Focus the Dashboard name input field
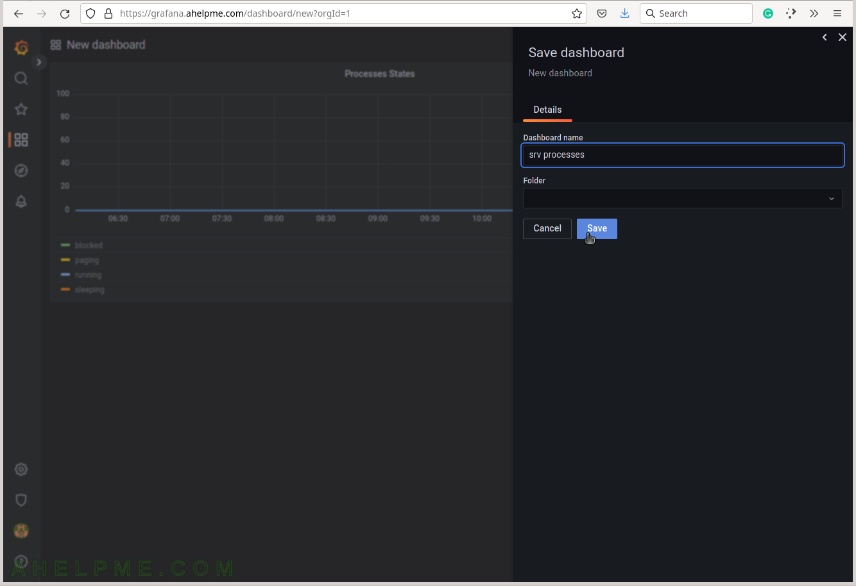This screenshot has height=586, width=856. point(683,155)
